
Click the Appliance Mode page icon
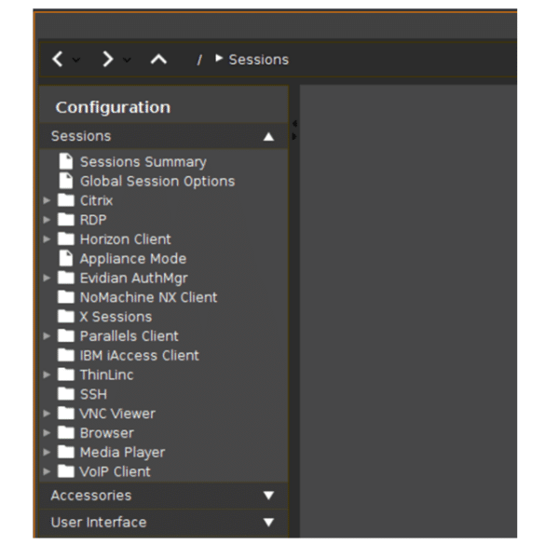pos(66,258)
